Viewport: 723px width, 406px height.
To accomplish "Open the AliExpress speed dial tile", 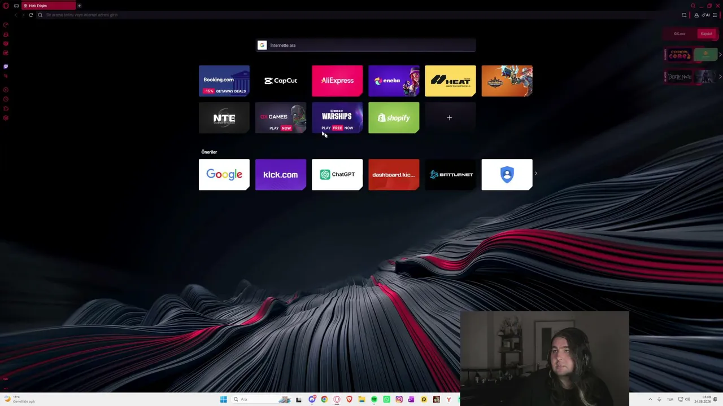I will pyautogui.click(x=337, y=81).
